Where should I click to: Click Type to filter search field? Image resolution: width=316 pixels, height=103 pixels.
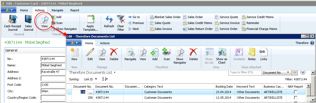[245, 73]
